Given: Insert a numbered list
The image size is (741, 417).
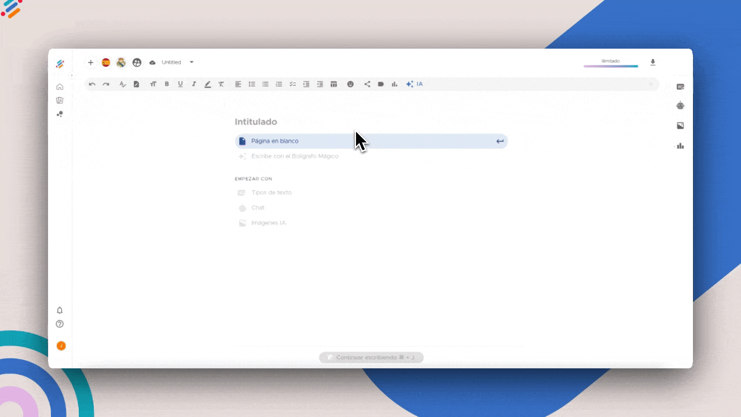Looking at the screenshot, I should point(279,84).
